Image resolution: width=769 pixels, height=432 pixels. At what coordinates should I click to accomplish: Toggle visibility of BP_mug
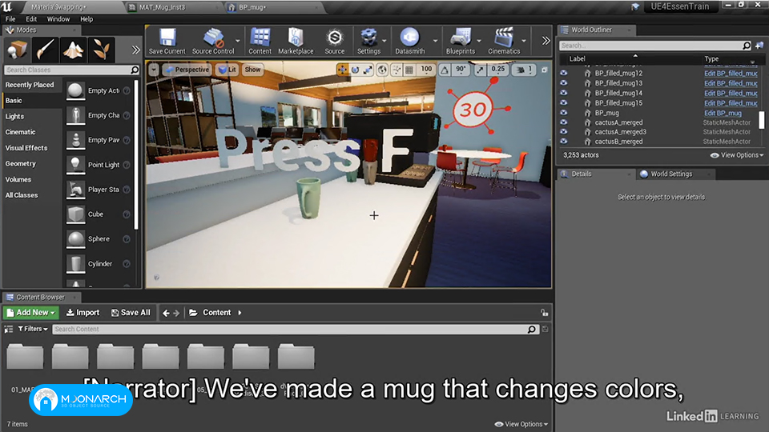[x=563, y=112]
